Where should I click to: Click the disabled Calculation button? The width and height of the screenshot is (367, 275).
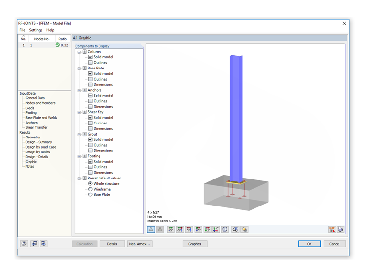85,244
